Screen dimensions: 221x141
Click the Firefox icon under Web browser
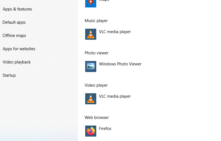pos(91,131)
